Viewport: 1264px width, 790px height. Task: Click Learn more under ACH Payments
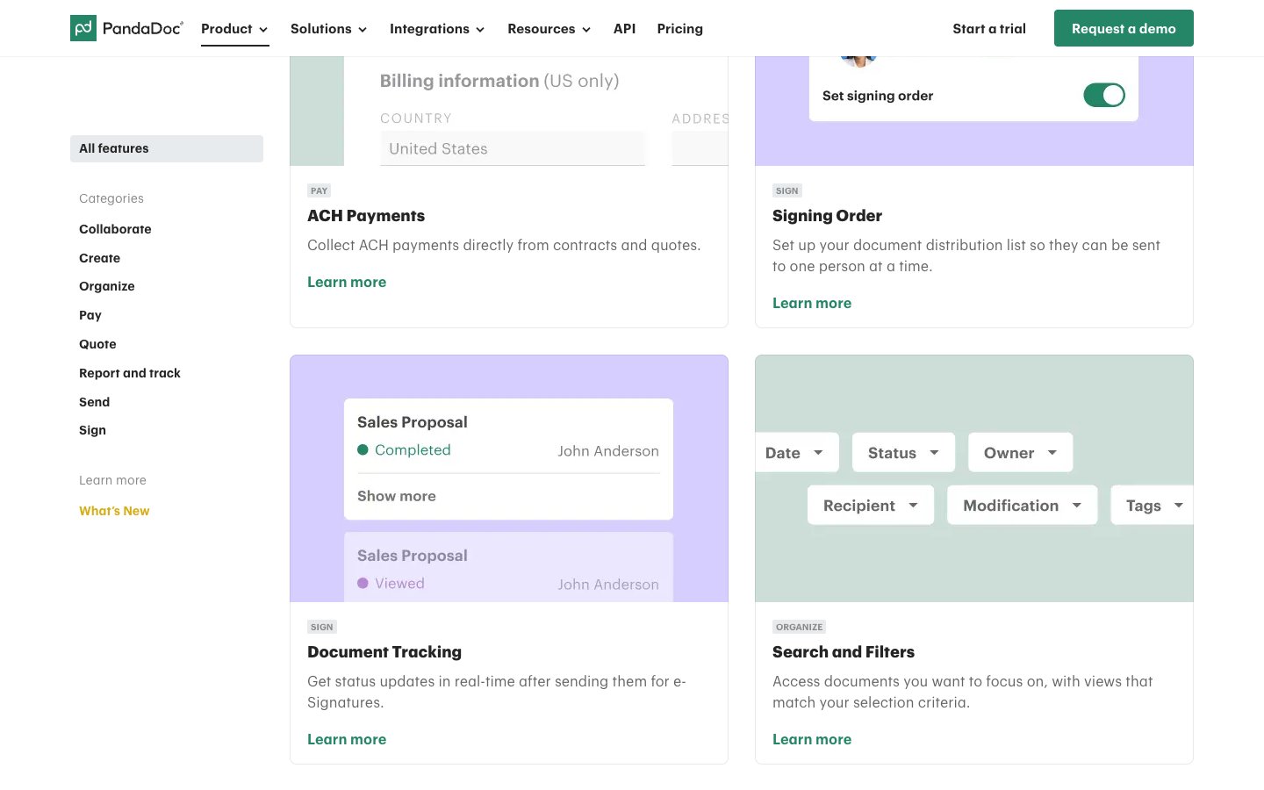tap(347, 282)
